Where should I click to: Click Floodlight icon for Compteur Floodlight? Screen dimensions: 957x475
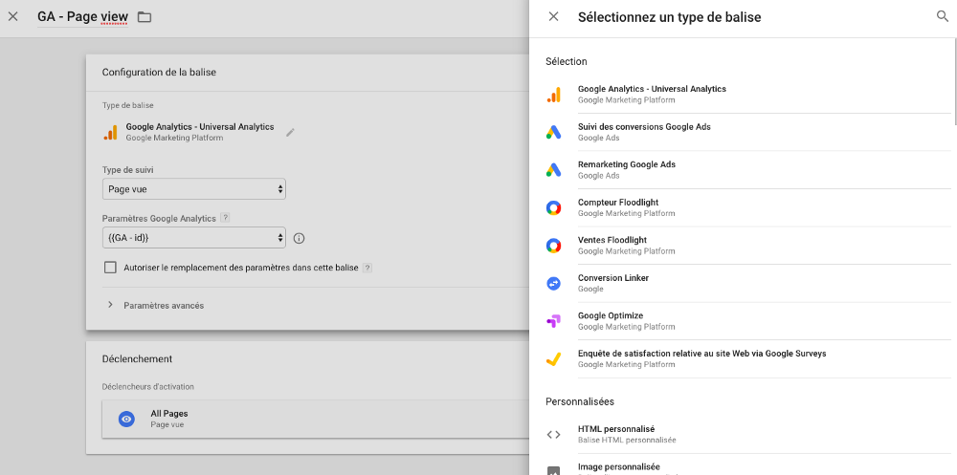click(553, 208)
